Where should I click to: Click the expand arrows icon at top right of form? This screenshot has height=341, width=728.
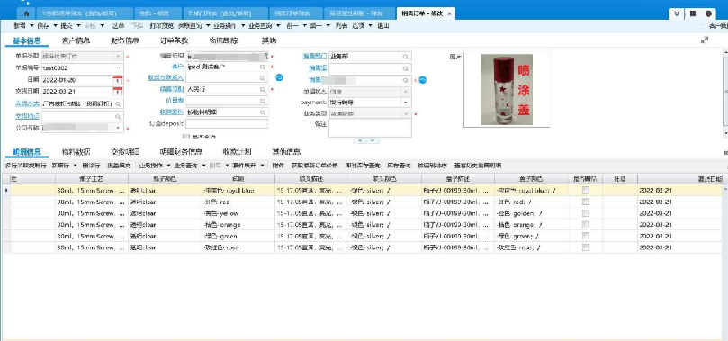(x=705, y=40)
